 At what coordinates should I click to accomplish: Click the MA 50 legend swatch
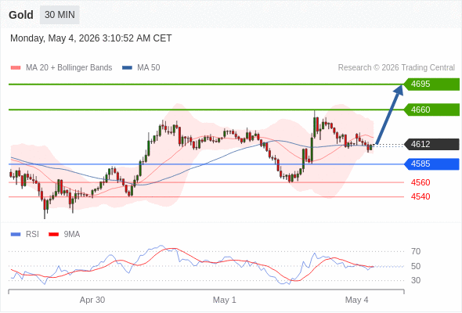point(127,68)
